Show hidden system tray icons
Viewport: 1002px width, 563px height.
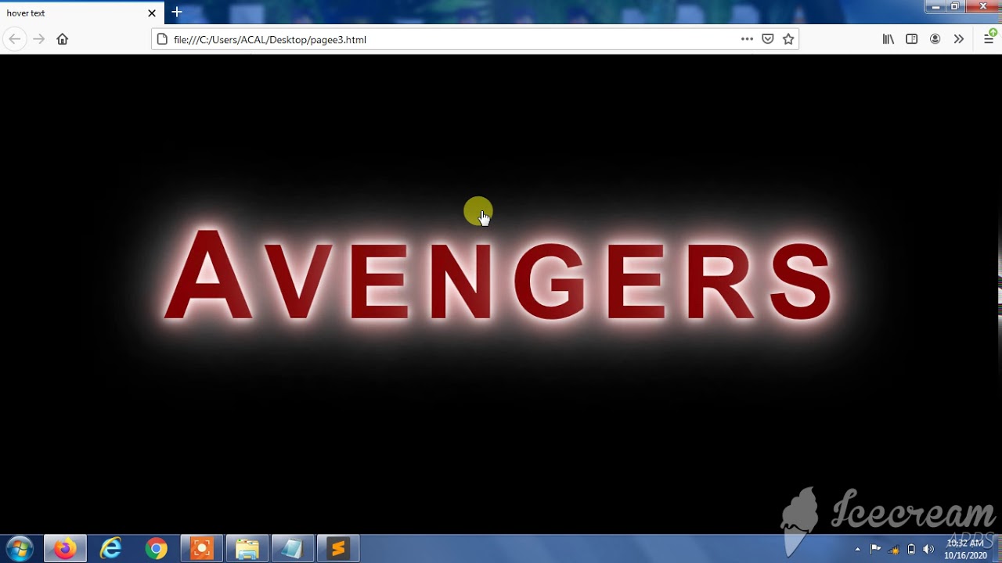tap(858, 549)
